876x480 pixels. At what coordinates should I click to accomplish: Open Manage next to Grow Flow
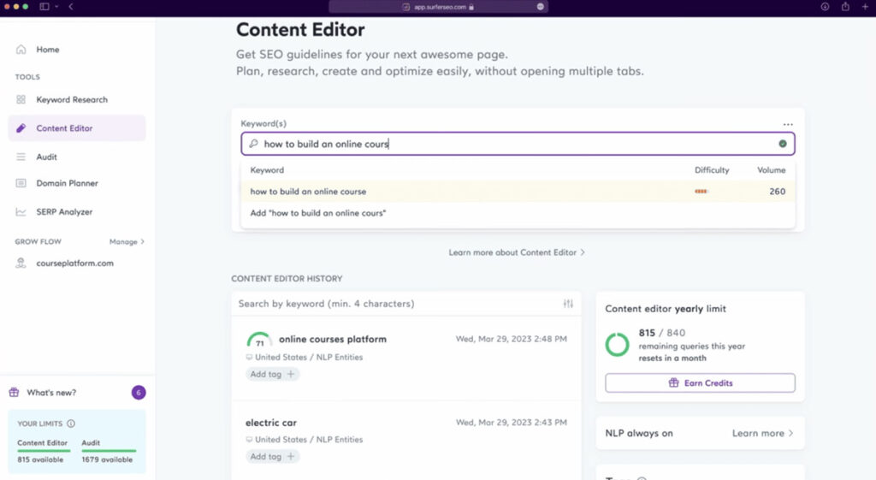[x=127, y=241]
